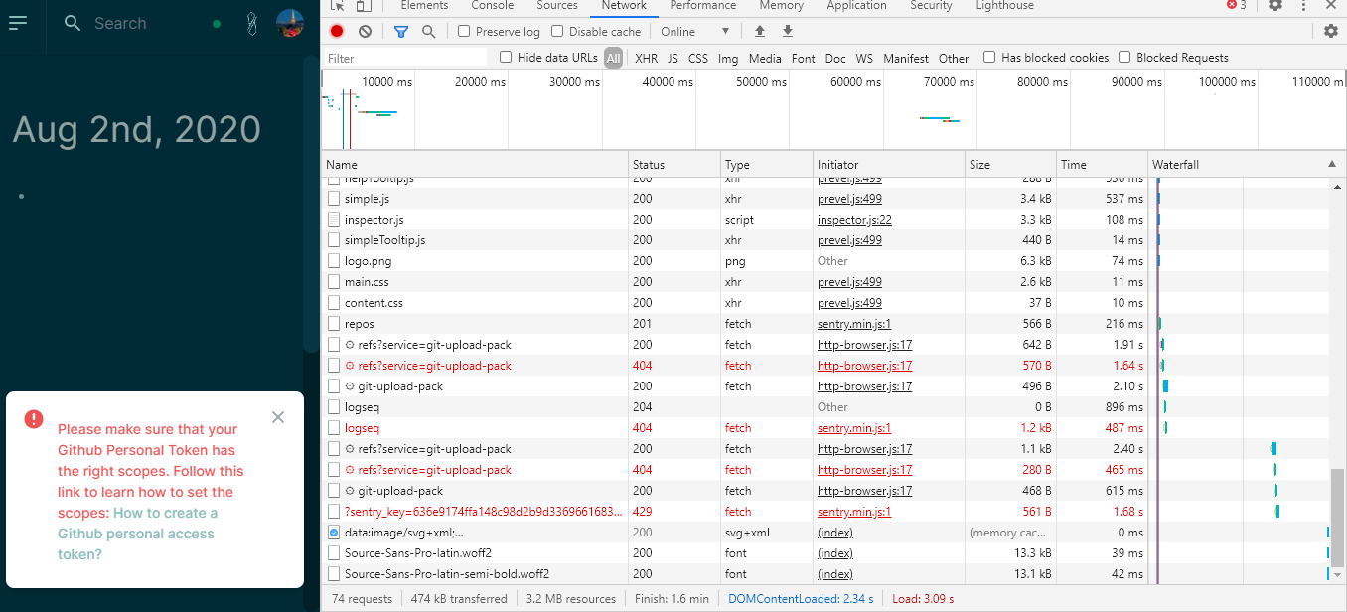1347x612 pixels.
Task: Open sentry.min.js:1 initiator for repos
Action: tap(854, 324)
